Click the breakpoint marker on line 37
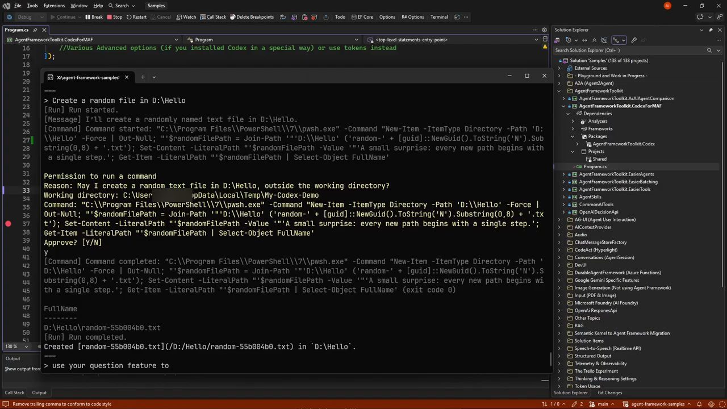727x409 pixels. (x=8, y=224)
